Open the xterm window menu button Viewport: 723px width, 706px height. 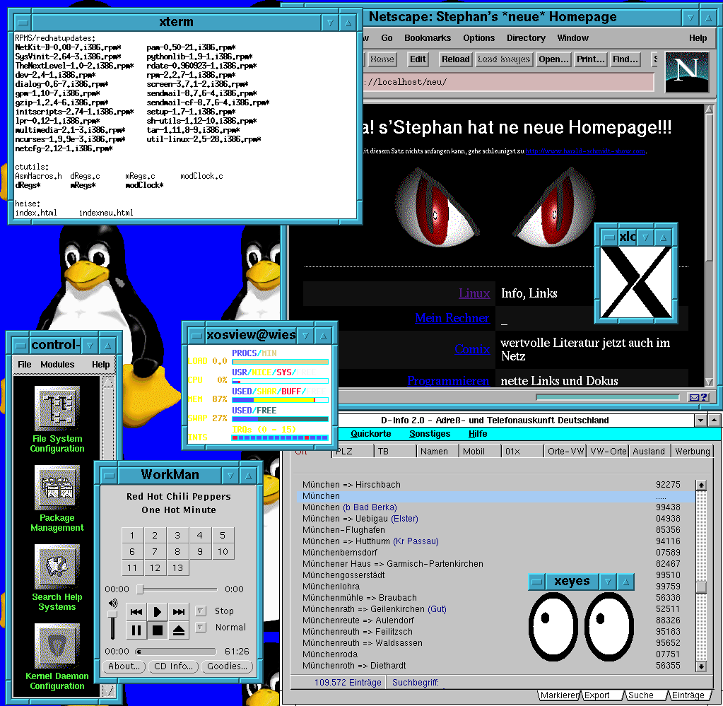[x=22, y=22]
